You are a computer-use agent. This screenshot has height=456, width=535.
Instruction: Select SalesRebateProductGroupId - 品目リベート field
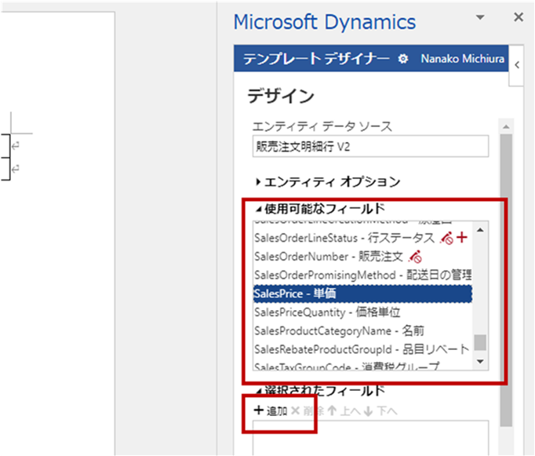(x=362, y=349)
